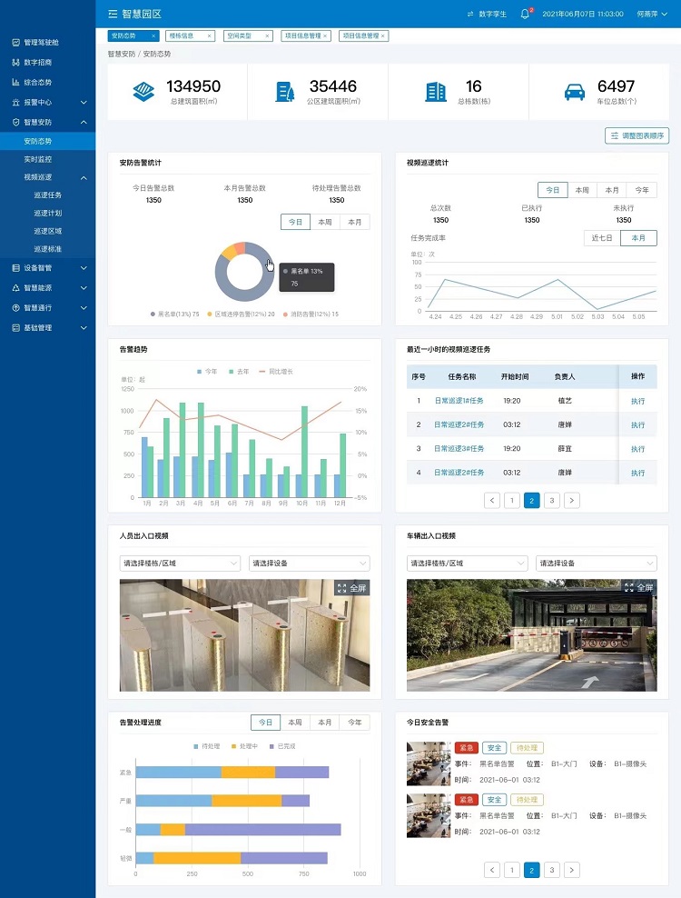681x898 pixels.
Task: Click 调整图表顺序 button
Action: point(637,135)
